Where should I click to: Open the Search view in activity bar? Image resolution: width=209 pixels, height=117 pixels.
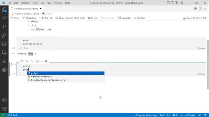tap(4, 18)
